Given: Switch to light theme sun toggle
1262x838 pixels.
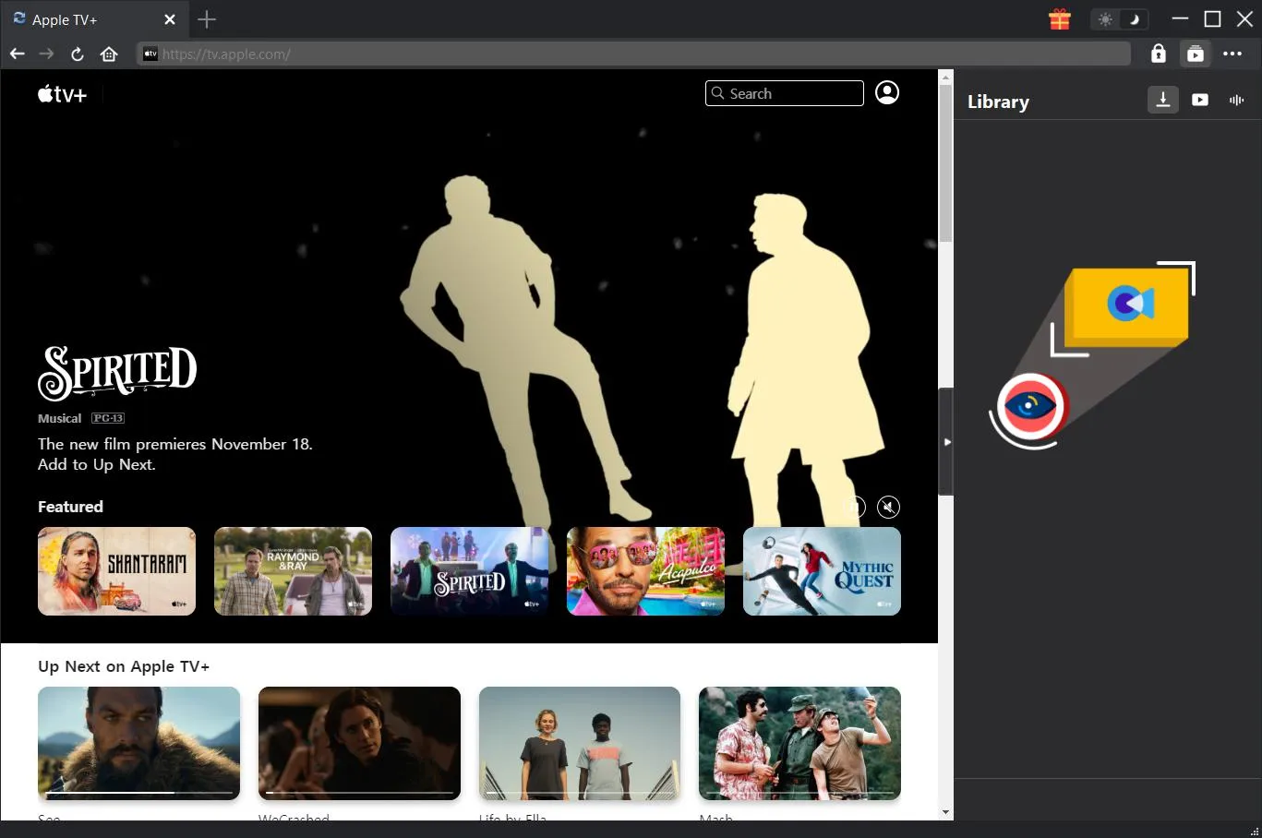Looking at the screenshot, I should click(x=1105, y=19).
